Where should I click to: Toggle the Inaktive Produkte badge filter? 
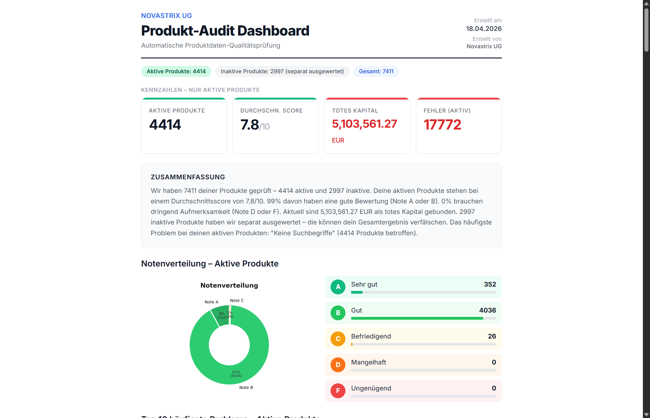point(282,71)
